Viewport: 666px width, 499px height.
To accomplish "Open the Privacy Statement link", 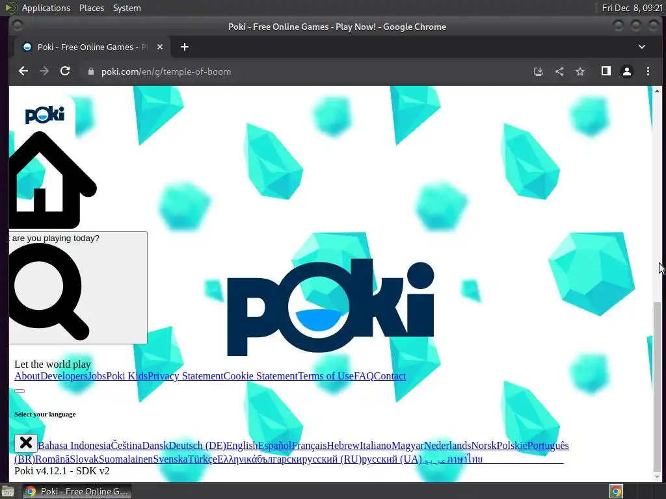I will pos(185,376).
